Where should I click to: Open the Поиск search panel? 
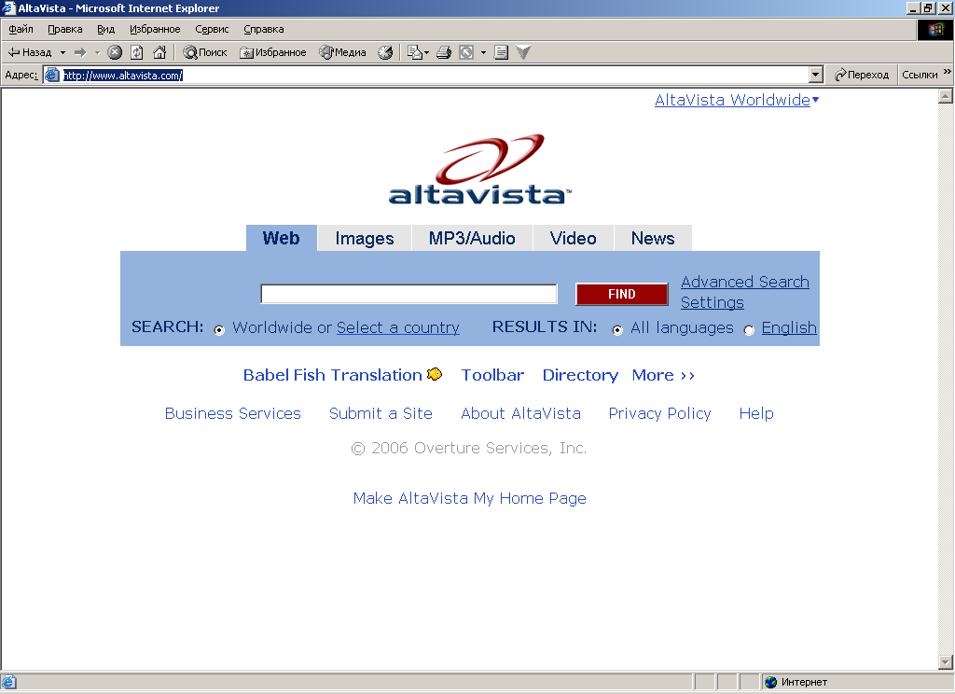205,52
